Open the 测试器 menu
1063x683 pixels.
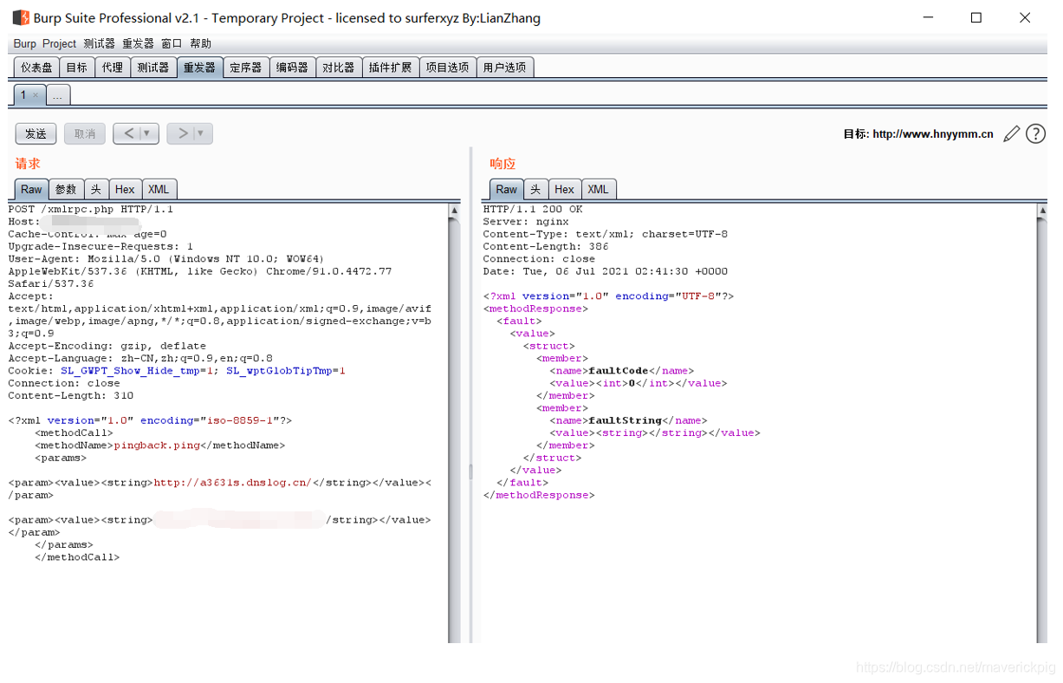[99, 43]
